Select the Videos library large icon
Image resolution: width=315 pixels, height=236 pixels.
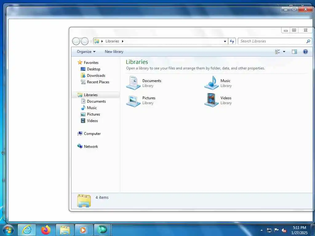pos(211,100)
